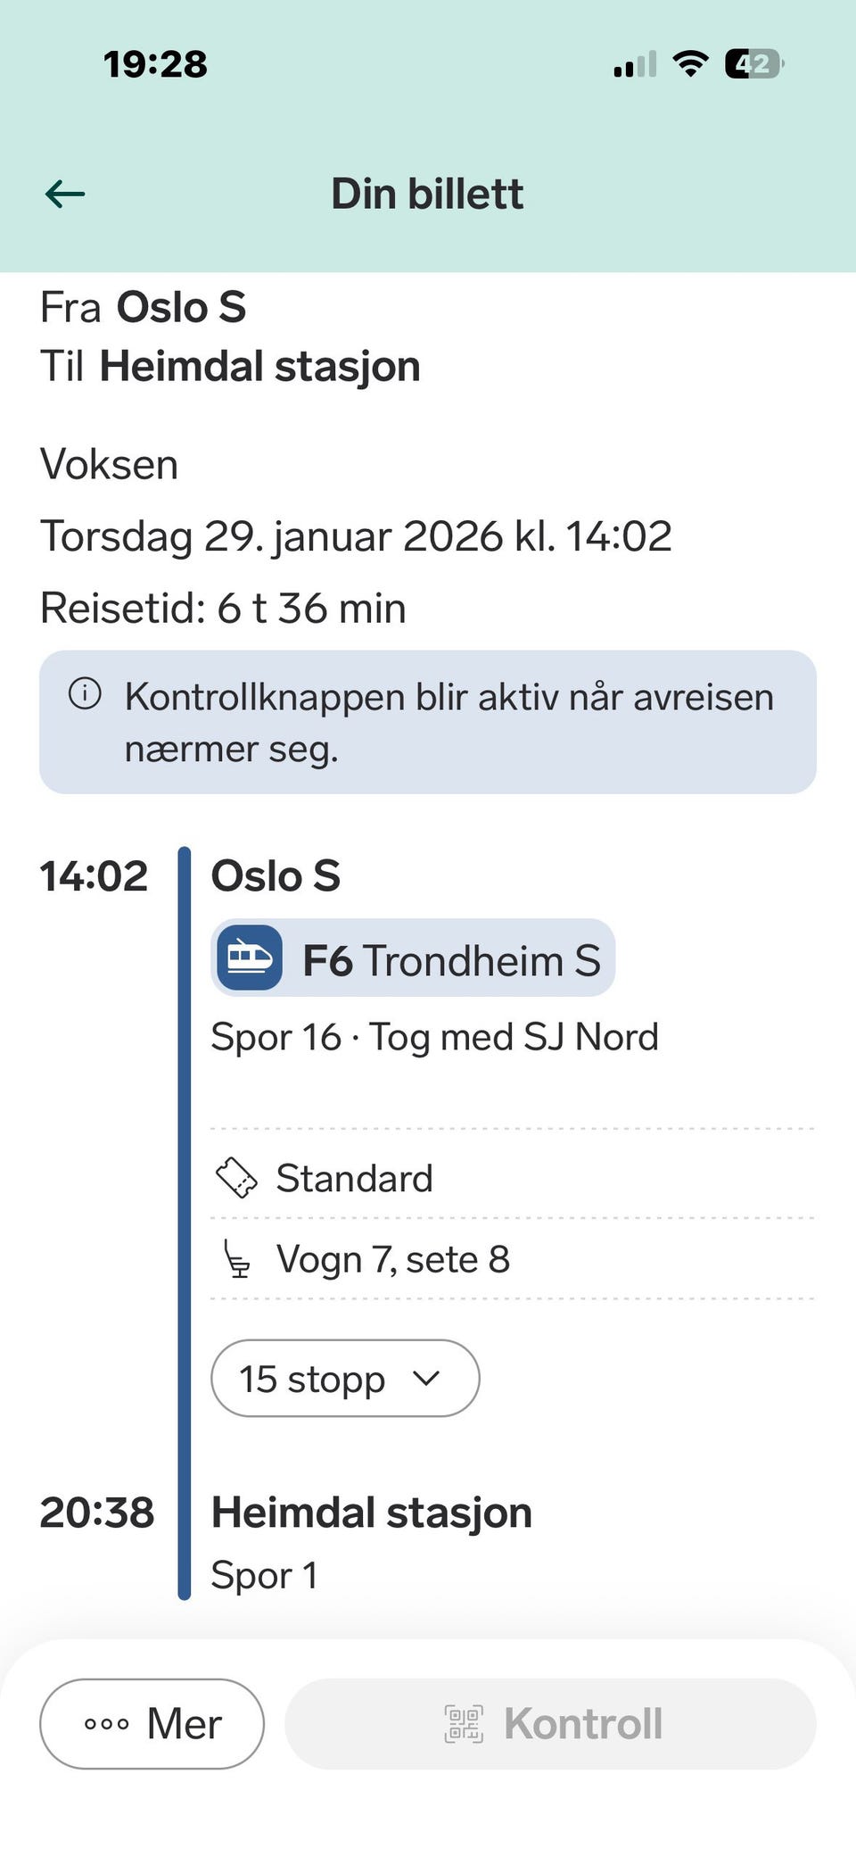The height and width of the screenshot is (1857, 856).
Task: Tap the Kontroll button
Action: click(550, 1723)
